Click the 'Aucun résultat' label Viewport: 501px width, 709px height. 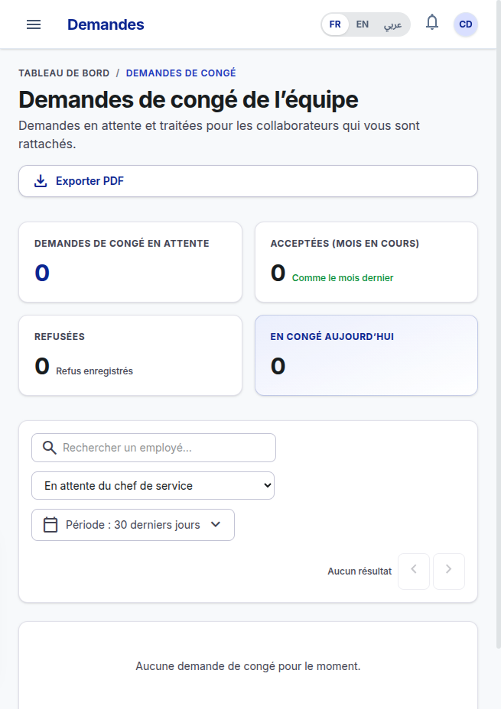coord(359,571)
